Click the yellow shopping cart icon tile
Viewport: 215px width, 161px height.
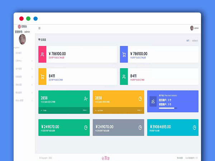tap(42, 77)
